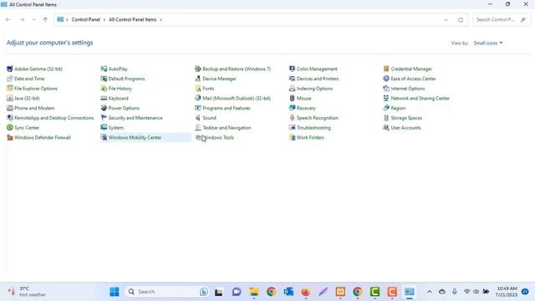Open the recent locations dropdown arrow

point(33,20)
